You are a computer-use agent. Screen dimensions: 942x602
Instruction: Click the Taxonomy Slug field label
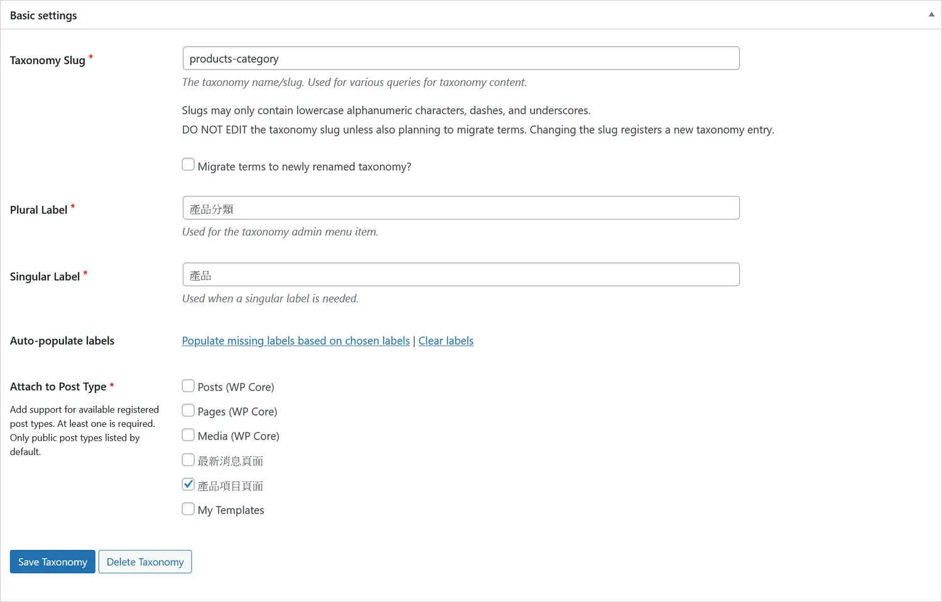coord(48,60)
